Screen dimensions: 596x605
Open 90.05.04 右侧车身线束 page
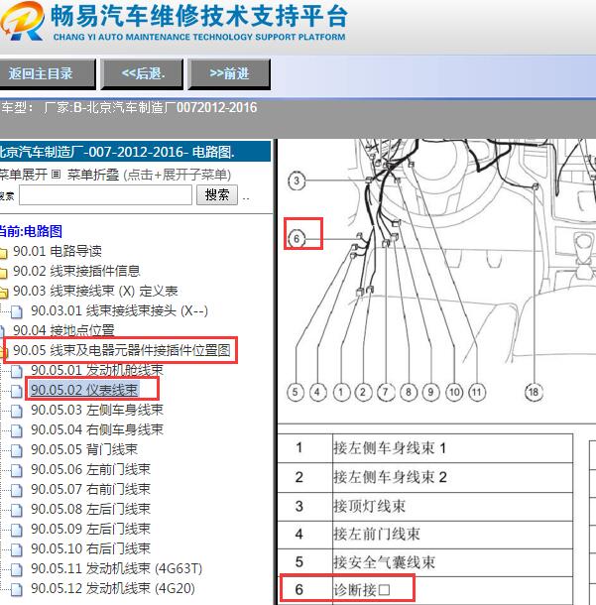pos(97,429)
